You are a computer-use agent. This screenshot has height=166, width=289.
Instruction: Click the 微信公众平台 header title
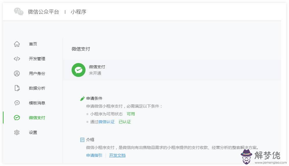(43, 12)
